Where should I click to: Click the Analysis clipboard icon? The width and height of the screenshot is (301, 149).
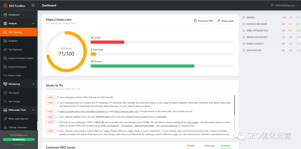(x=5, y=23)
